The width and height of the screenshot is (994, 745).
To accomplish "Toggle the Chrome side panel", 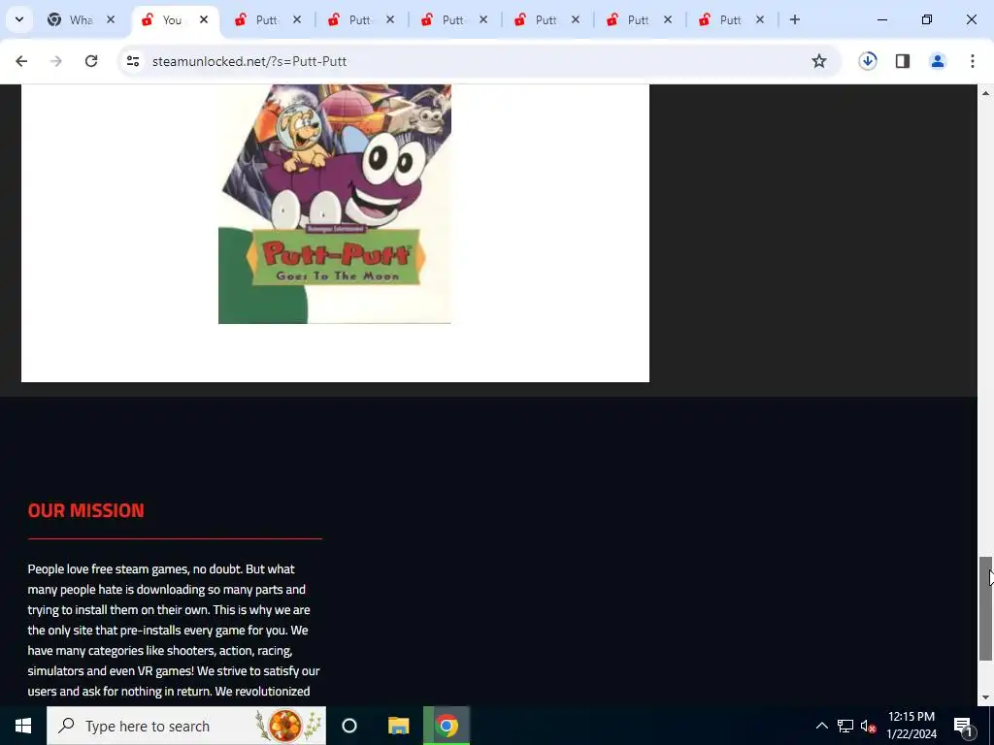I will [903, 61].
